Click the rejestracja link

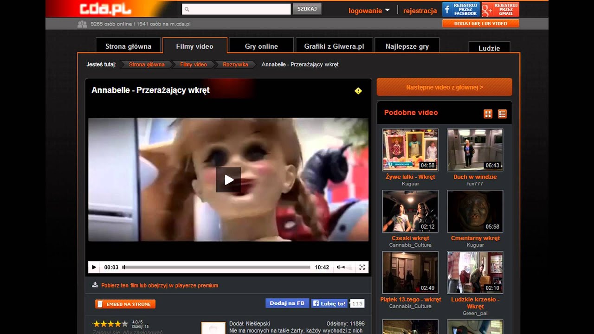tap(420, 11)
